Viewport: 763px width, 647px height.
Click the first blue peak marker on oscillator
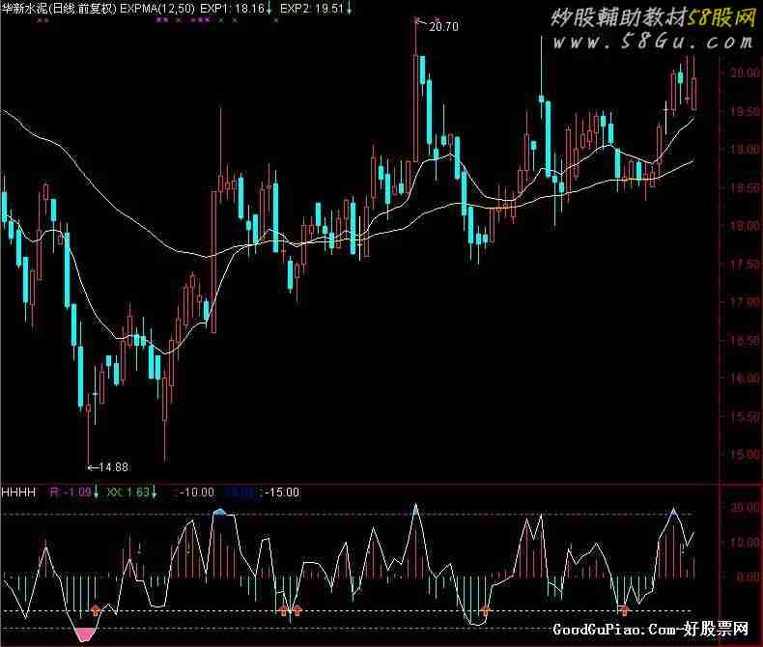[219, 512]
